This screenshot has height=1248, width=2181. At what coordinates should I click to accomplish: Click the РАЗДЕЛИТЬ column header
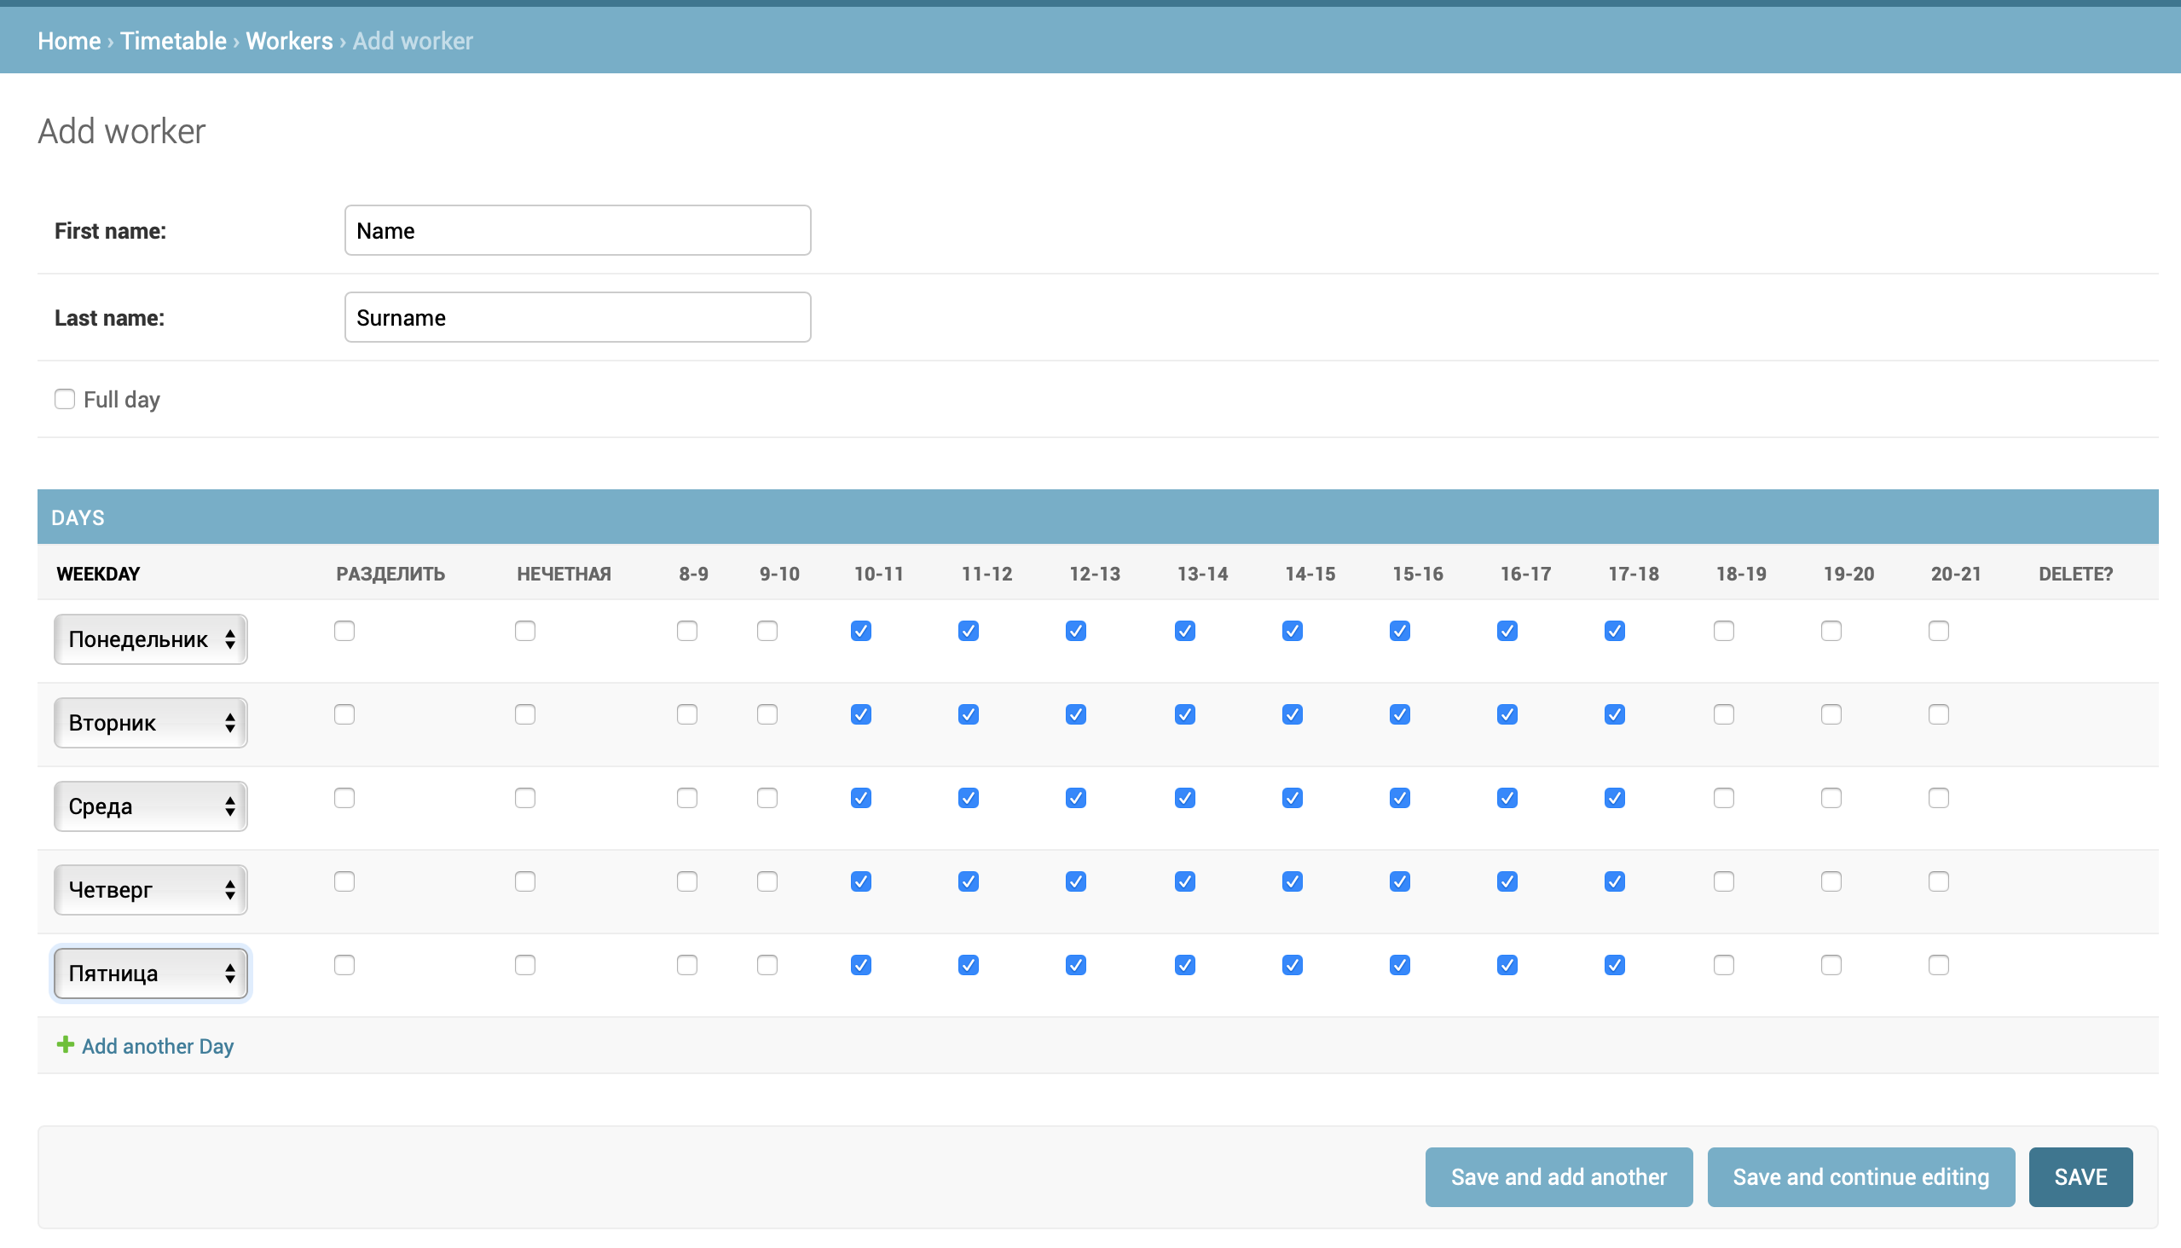[x=390, y=574]
